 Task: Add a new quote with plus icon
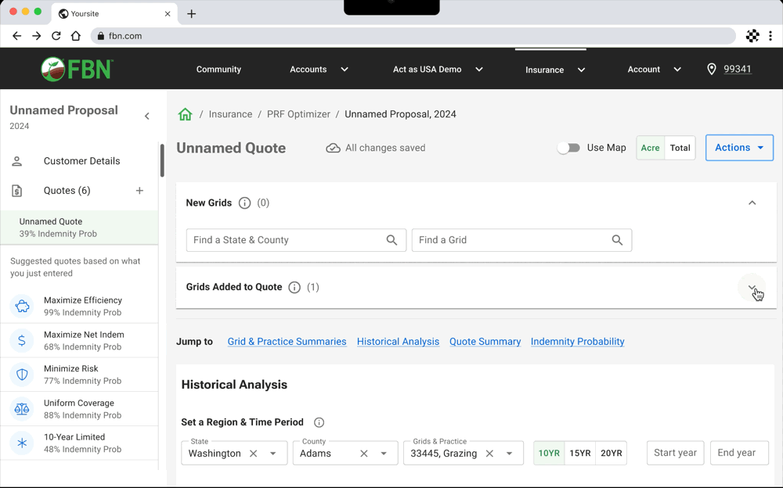(x=140, y=191)
